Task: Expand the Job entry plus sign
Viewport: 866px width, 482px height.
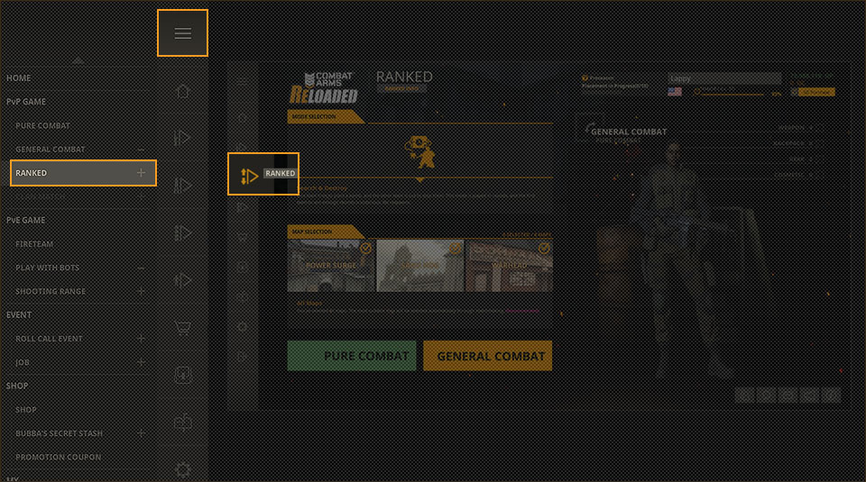Action: pyautogui.click(x=141, y=362)
